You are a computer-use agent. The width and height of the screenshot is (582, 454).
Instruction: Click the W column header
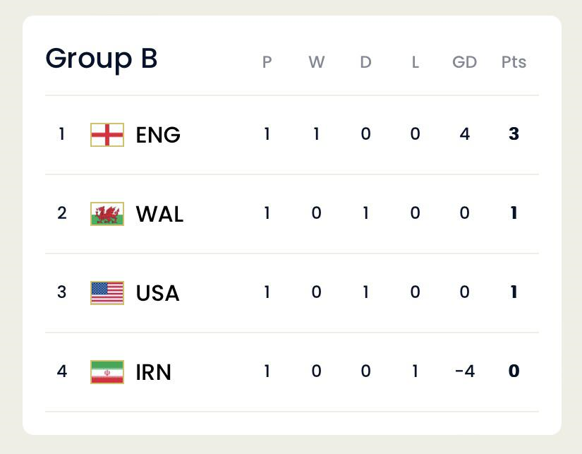tap(316, 62)
